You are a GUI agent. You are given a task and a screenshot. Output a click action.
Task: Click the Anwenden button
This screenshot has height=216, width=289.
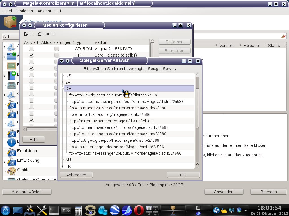pyautogui.click(x=224, y=192)
